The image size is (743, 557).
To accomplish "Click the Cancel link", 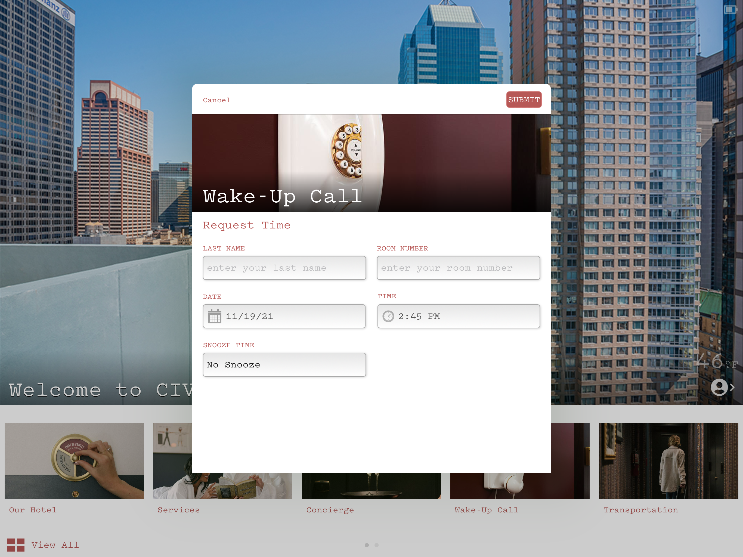I will tap(217, 100).
